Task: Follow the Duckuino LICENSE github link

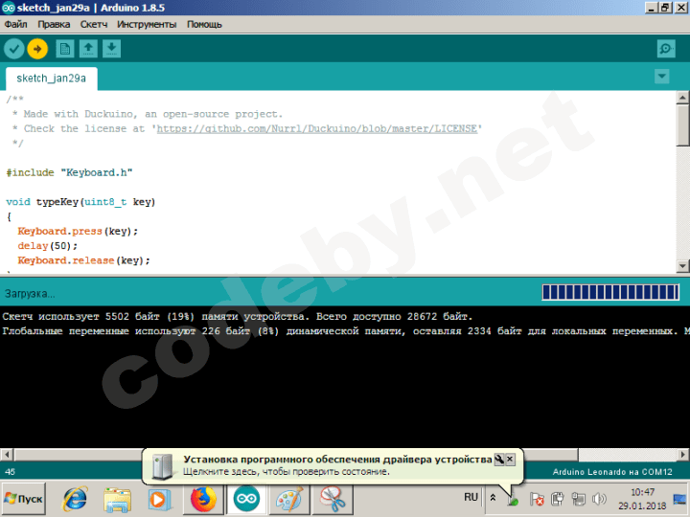Action: (x=317, y=128)
